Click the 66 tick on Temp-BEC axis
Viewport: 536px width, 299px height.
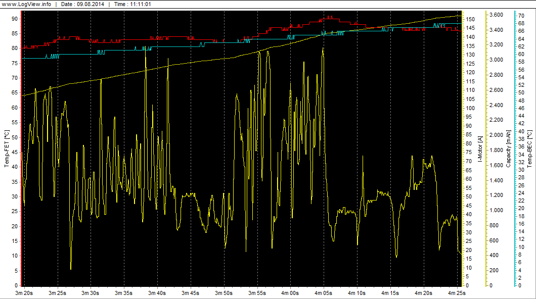(x=521, y=31)
